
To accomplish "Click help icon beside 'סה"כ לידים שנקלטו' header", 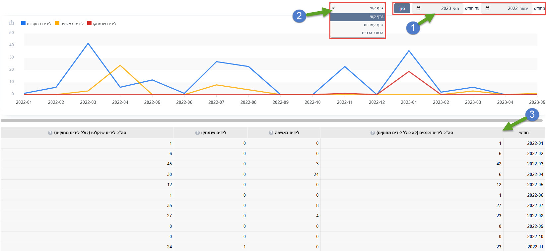I will tap(50, 133).
